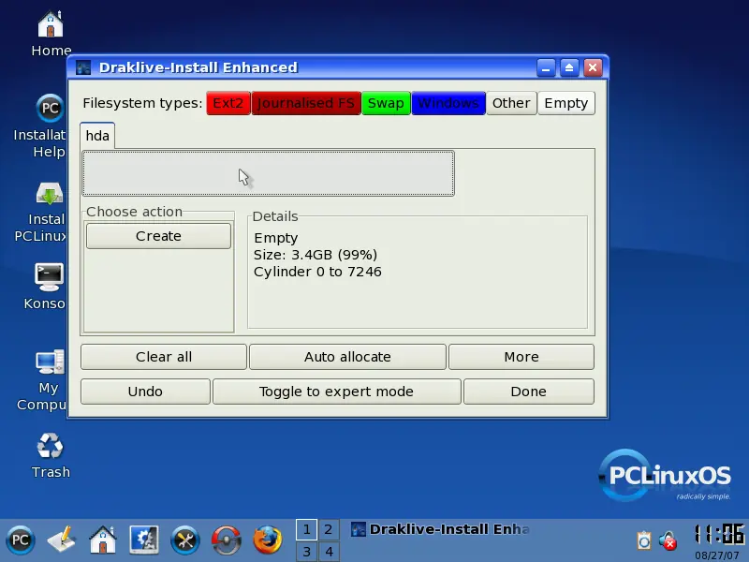Click the 'Cylinder 0 to 7246' detail text

click(x=317, y=272)
